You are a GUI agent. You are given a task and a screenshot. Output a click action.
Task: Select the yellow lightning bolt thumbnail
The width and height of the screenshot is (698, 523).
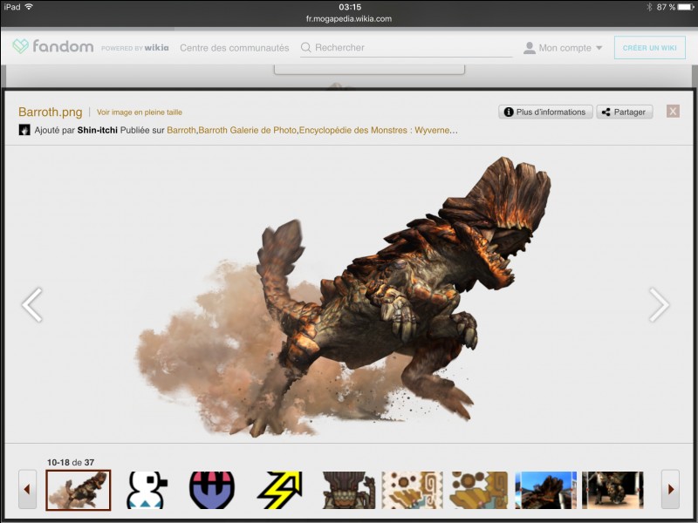click(x=279, y=490)
